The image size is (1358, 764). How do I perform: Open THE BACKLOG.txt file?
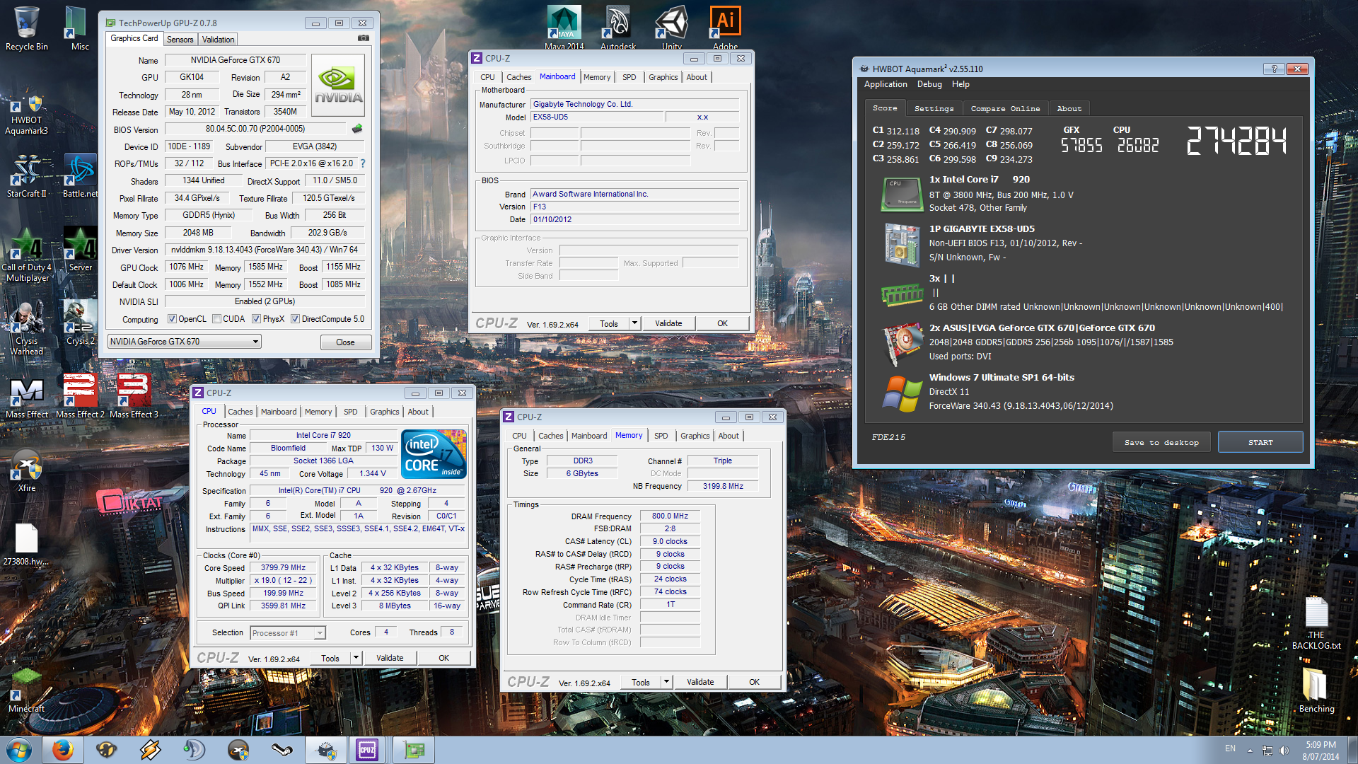pyautogui.click(x=1316, y=623)
